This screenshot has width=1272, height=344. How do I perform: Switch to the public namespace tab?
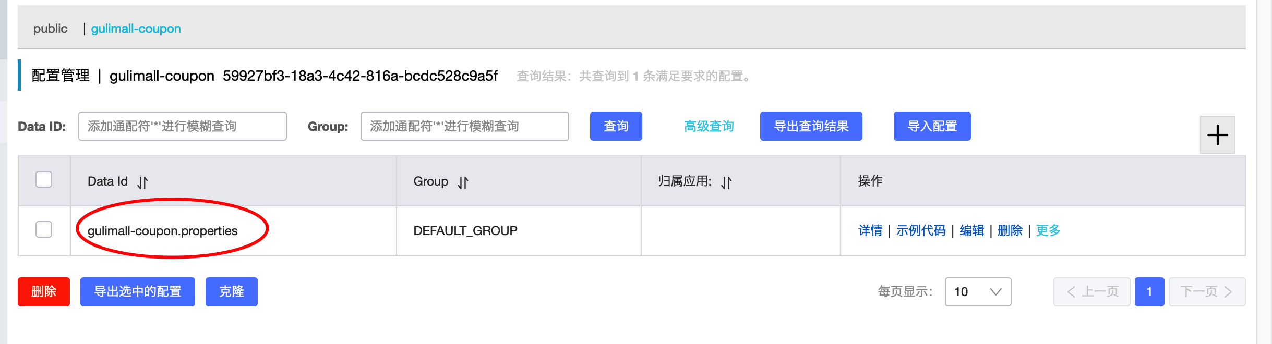(x=50, y=29)
